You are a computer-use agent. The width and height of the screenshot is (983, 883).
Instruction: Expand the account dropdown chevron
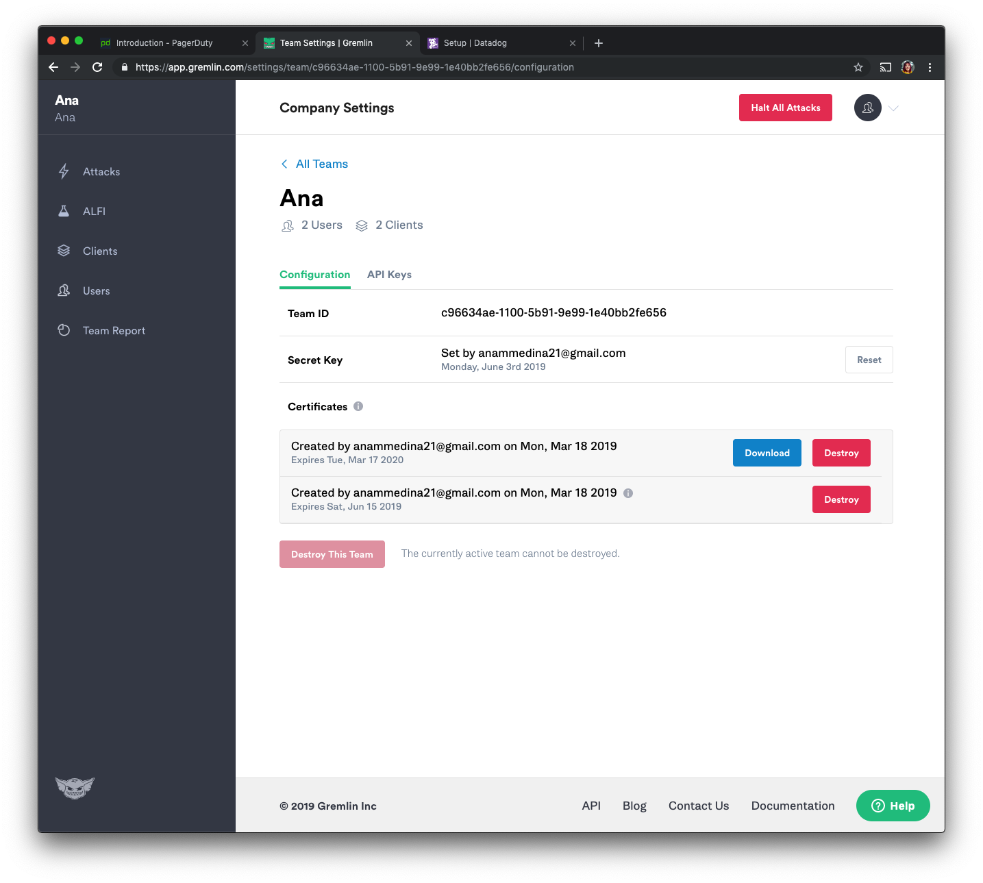pos(893,108)
